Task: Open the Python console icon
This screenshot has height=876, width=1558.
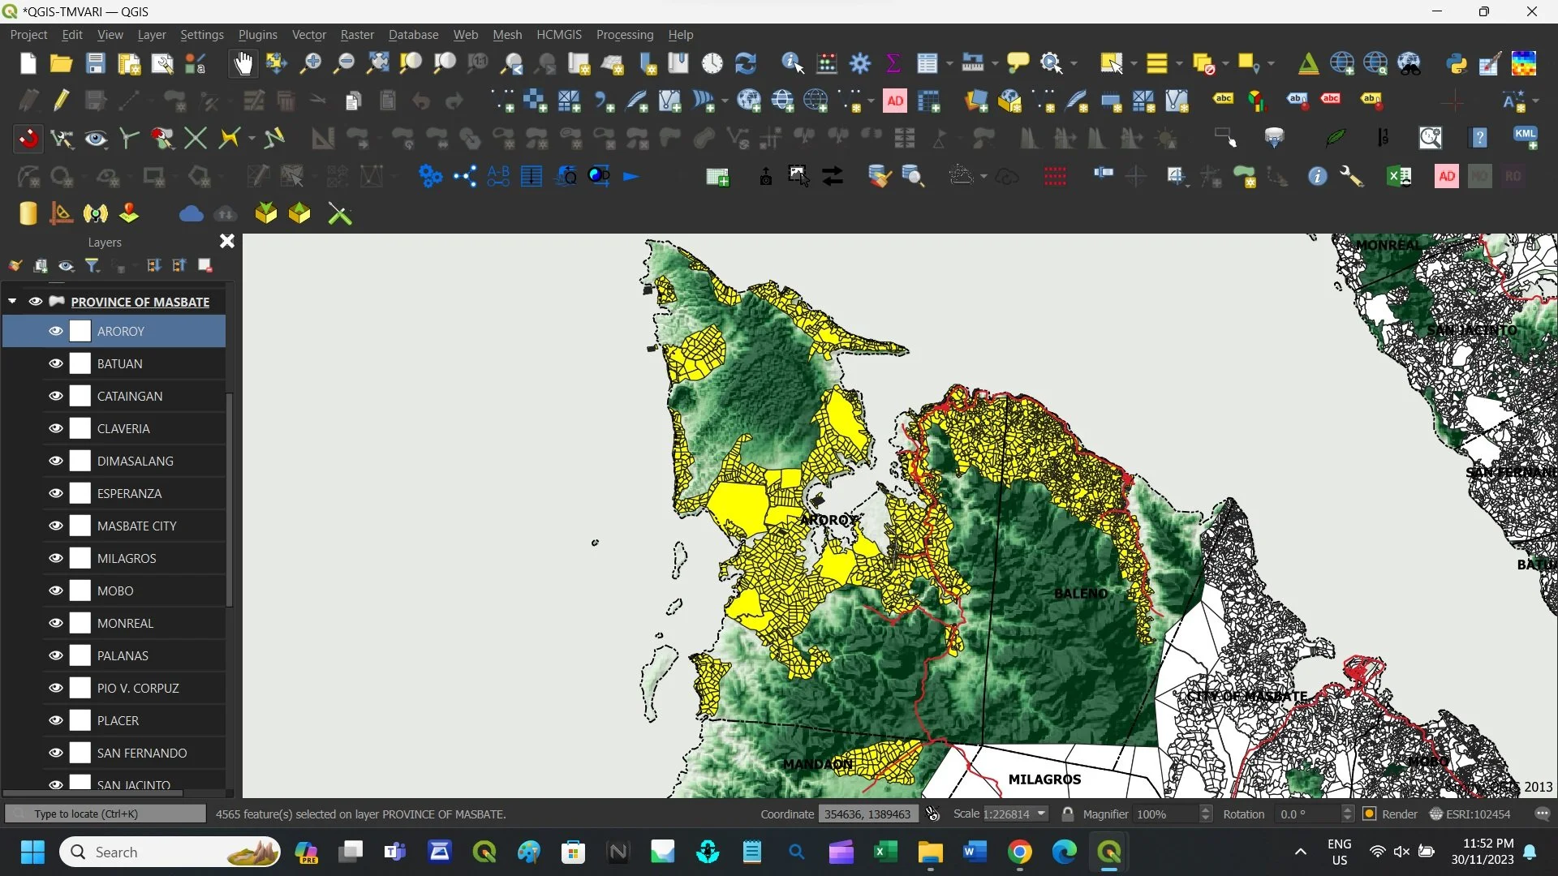Action: (x=1457, y=63)
